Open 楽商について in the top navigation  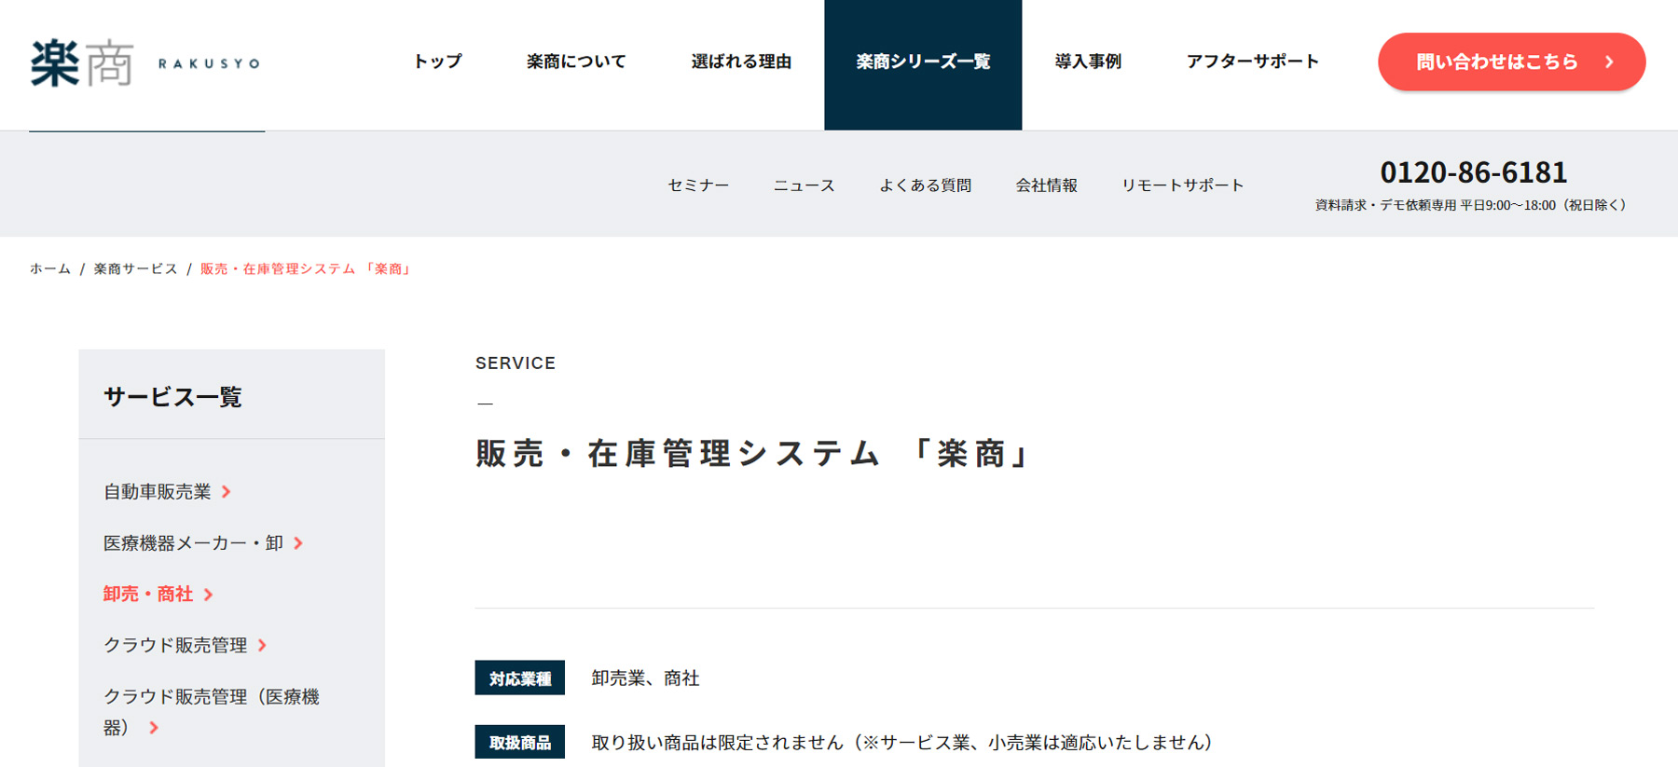[576, 62]
